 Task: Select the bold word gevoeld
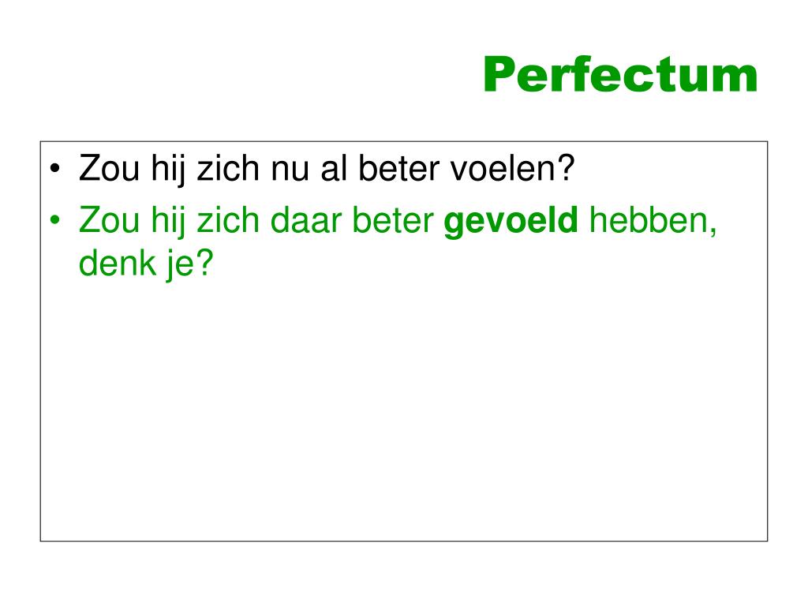[x=511, y=222]
